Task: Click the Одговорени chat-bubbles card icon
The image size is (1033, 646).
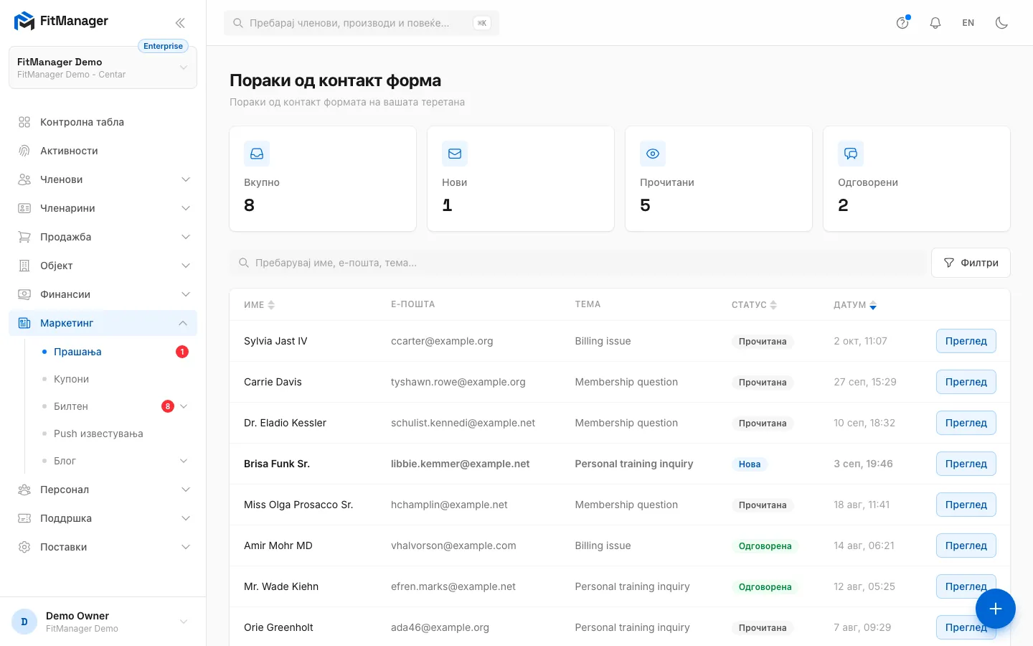Action: pos(851,154)
